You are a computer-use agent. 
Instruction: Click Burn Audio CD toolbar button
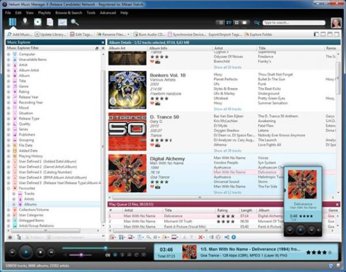point(149,35)
